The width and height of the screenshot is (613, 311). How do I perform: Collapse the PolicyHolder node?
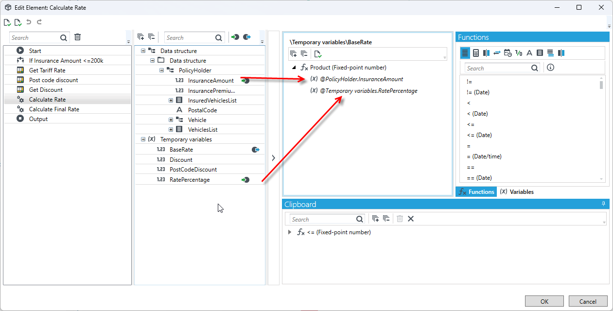[x=161, y=70]
